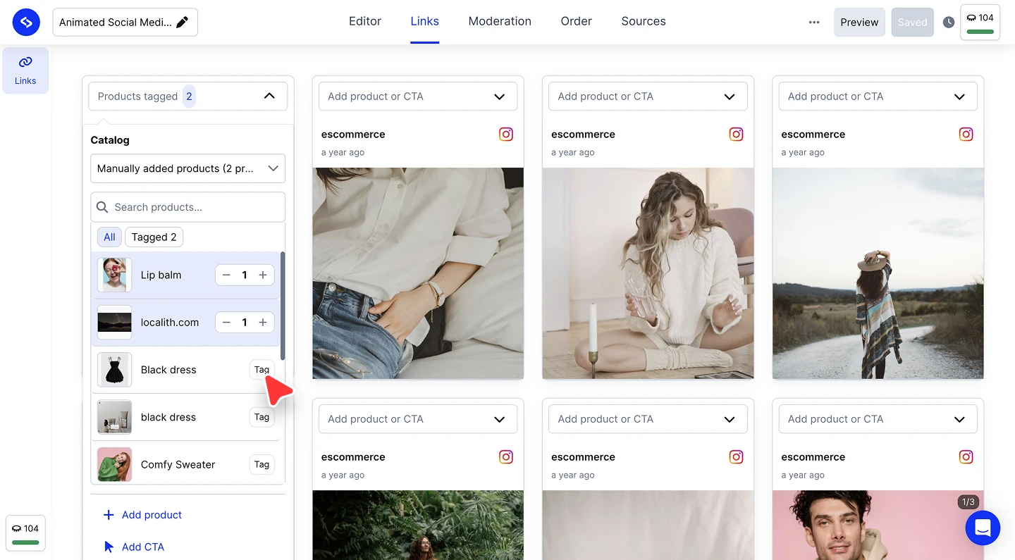Click Instagram icon on third bottom-row post

pyautogui.click(x=966, y=457)
